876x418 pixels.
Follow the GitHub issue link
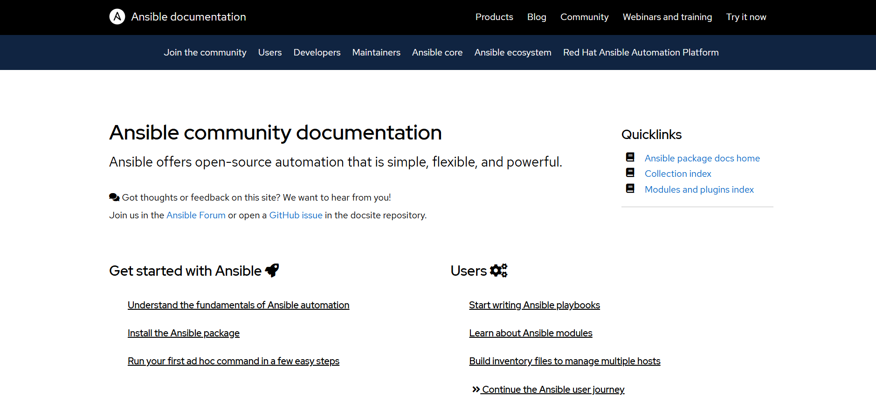coord(296,216)
